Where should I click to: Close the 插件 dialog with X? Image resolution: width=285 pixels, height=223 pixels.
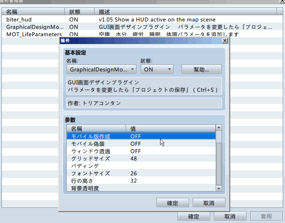(225, 40)
